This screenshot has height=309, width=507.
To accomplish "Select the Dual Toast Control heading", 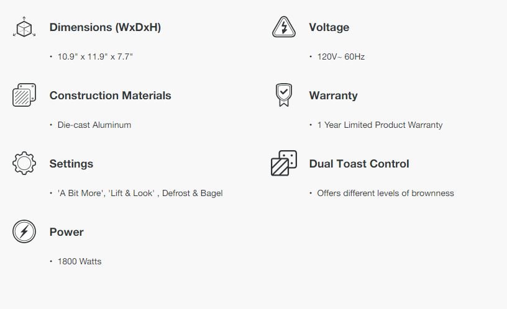I will 359,164.
